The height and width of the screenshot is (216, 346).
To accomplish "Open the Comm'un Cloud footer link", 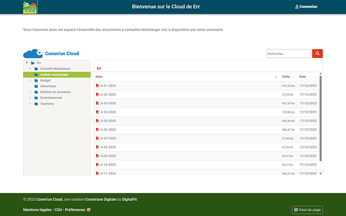I will coord(49,200).
